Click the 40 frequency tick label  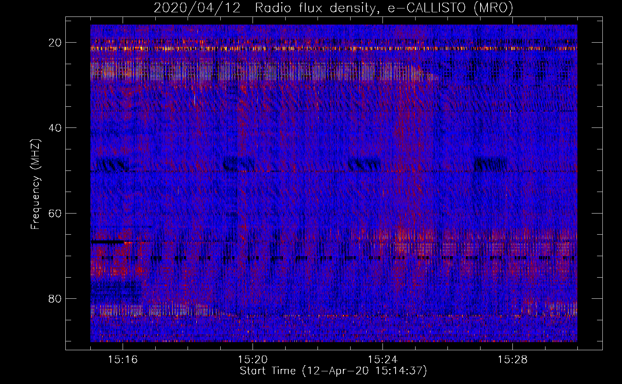(x=55, y=128)
